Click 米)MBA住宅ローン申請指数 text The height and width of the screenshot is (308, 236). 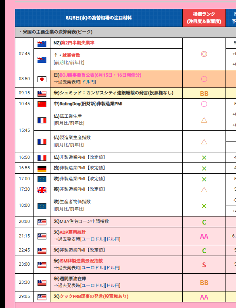click(81, 221)
